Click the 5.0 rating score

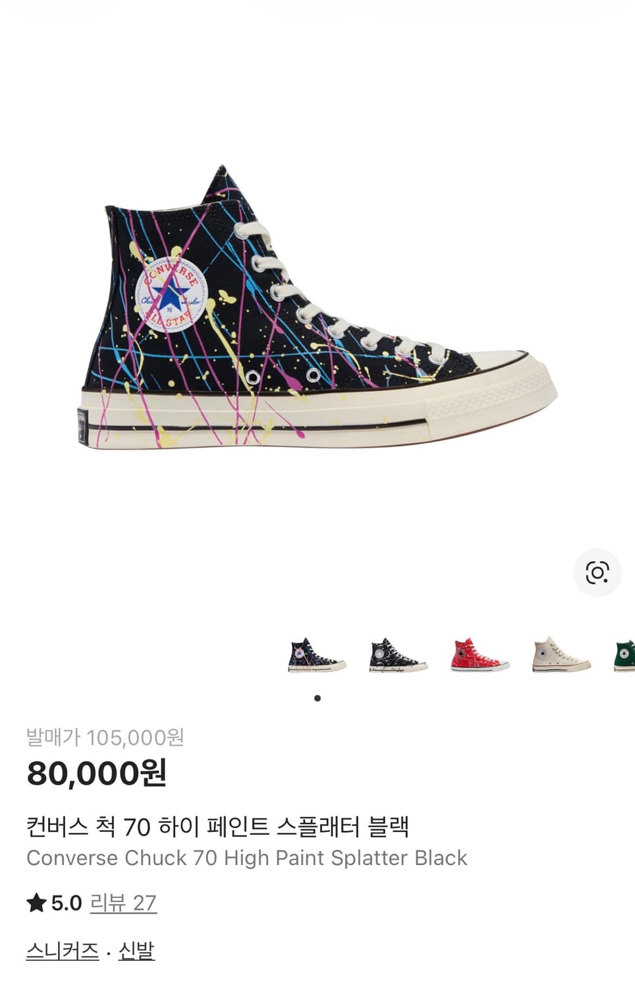(67, 903)
